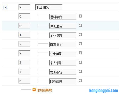Collapse the 生活服务 category with [-]
The image size is (119, 94).
tap(5, 7)
